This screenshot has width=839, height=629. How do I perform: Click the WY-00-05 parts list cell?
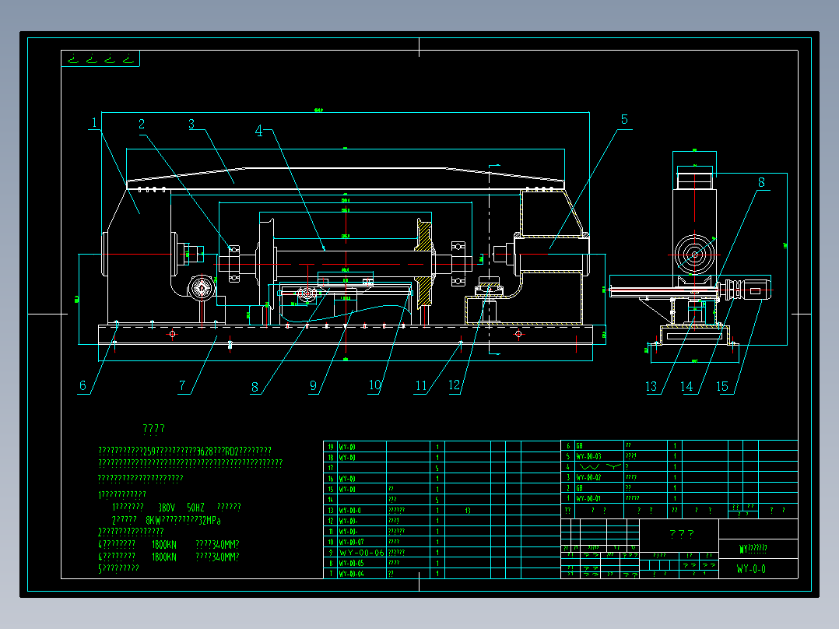pos(362,563)
